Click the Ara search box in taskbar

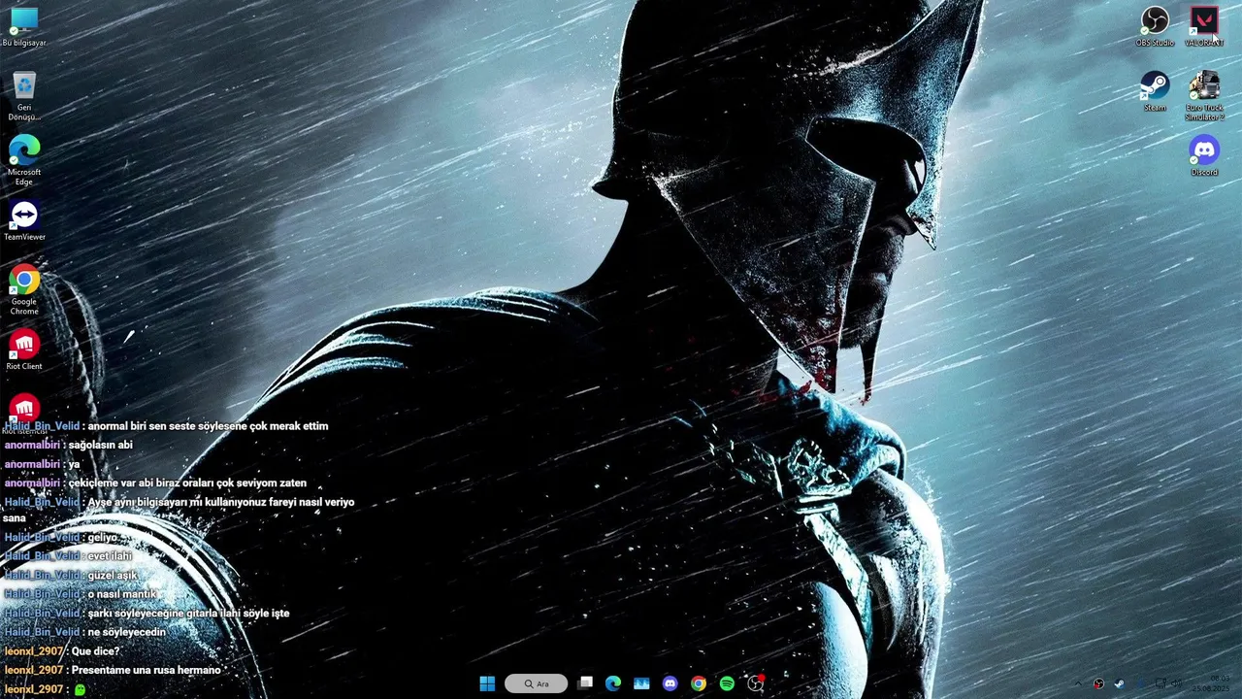536,683
